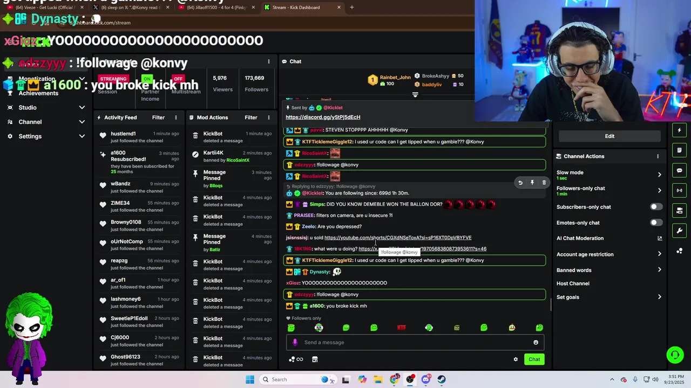Open Activity Feed Filter
The image size is (691, 388).
pyautogui.click(x=158, y=117)
